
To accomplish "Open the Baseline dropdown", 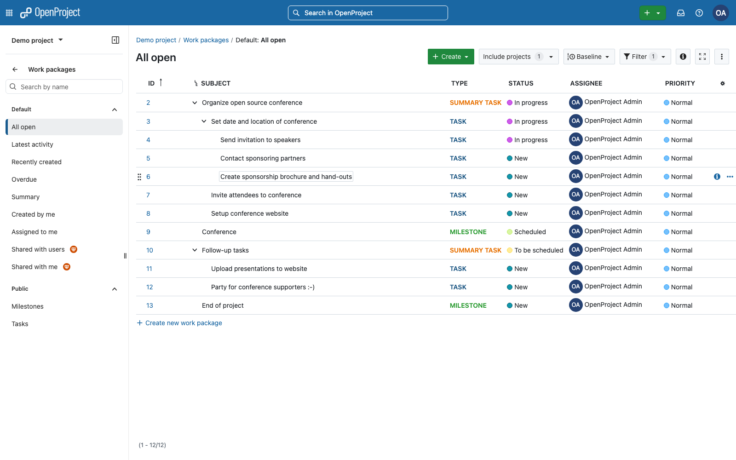I will (589, 57).
